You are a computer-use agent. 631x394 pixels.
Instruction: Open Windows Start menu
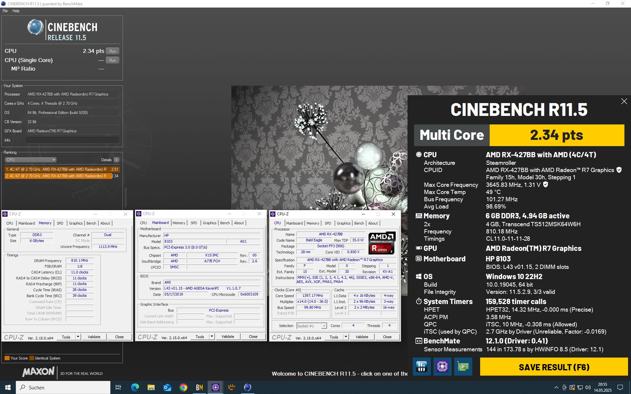coord(8,387)
